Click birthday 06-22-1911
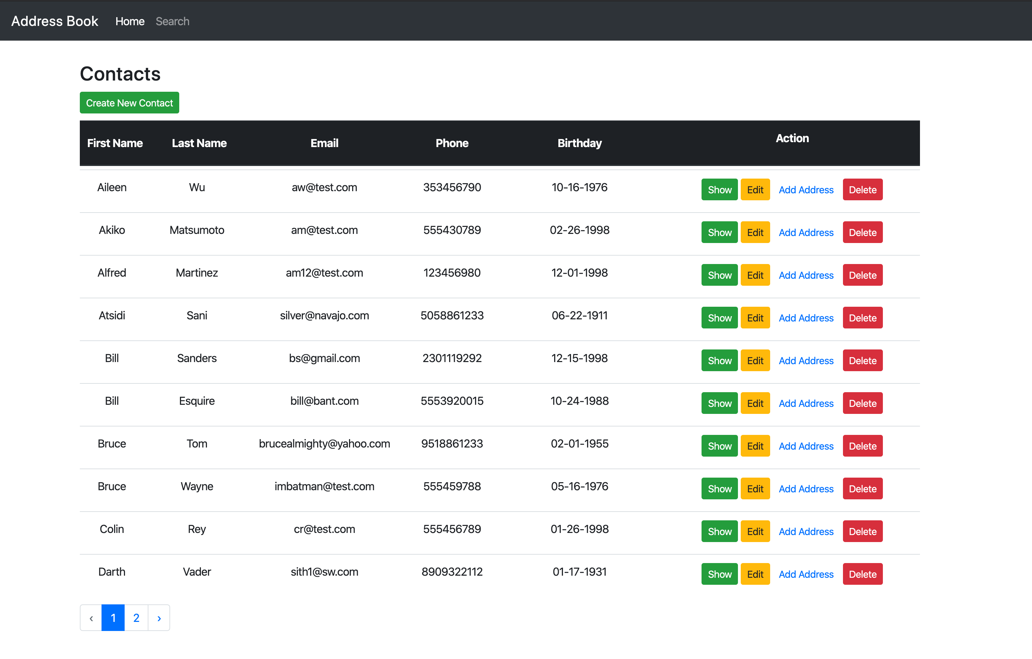 pyautogui.click(x=579, y=315)
